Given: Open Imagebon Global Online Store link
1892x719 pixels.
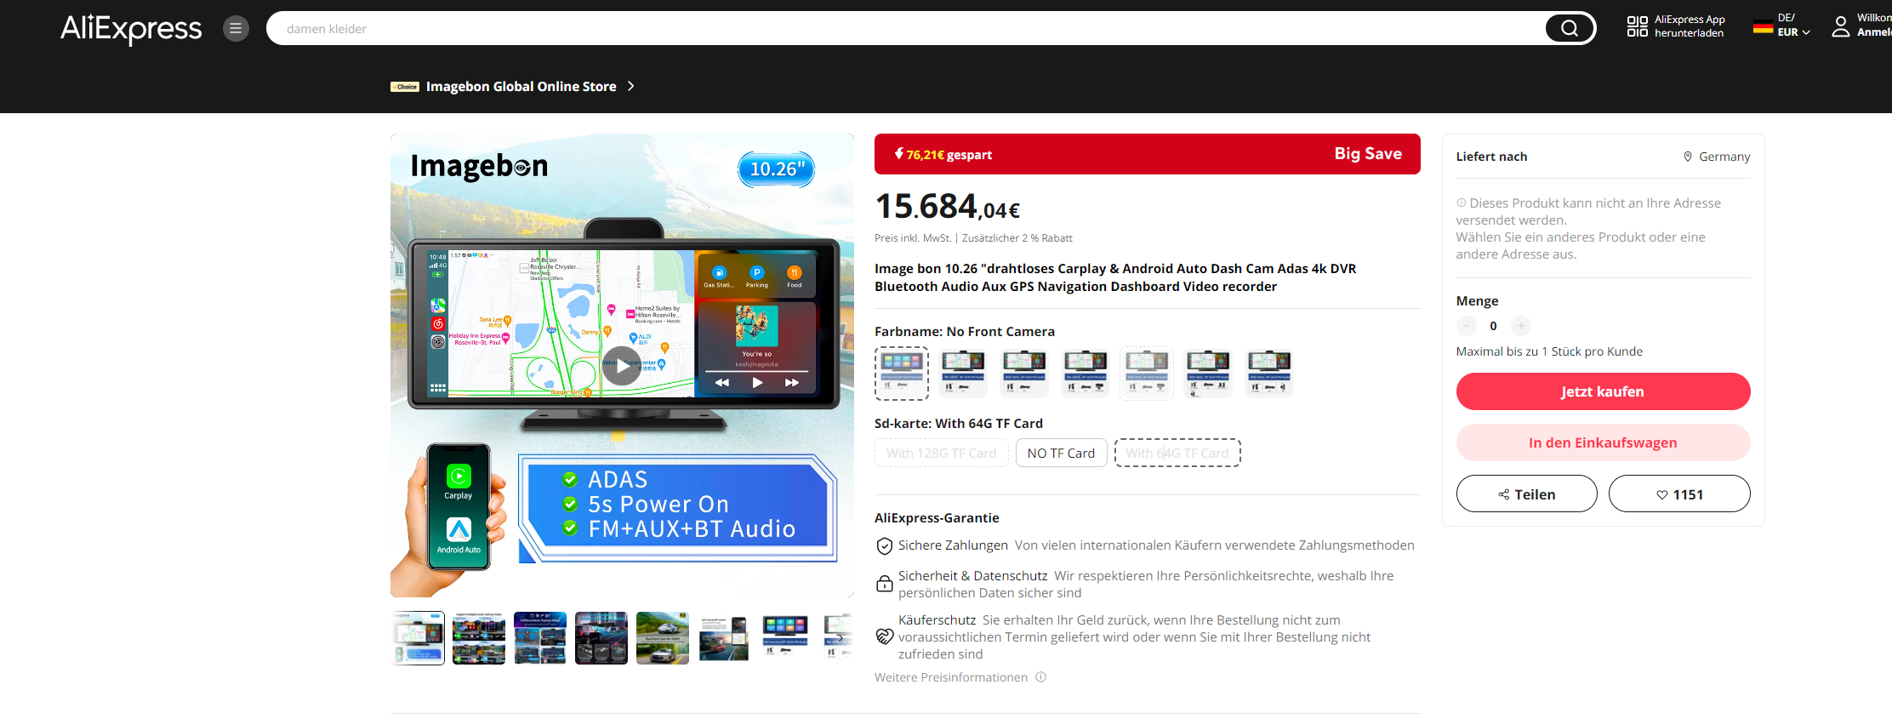Looking at the screenshot, I should point(521,87).
